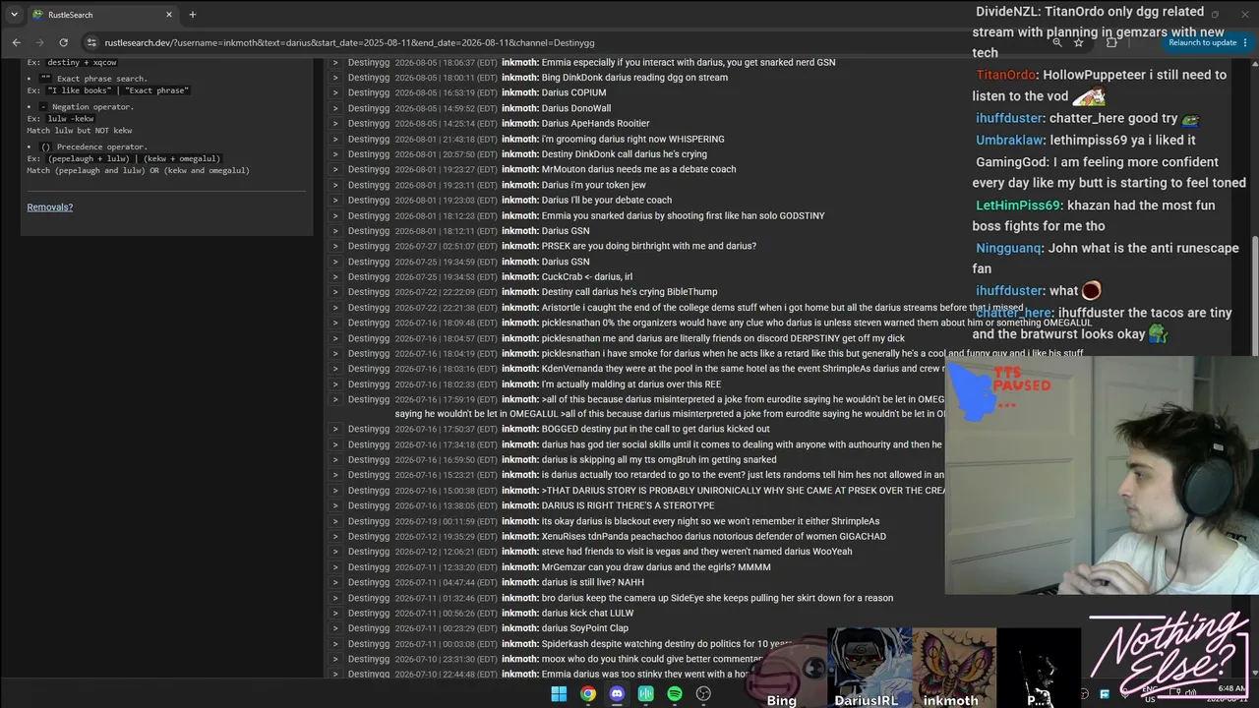
Task: Expand the "MrGemzar can you draw darius" row
Action: point(335,566)
